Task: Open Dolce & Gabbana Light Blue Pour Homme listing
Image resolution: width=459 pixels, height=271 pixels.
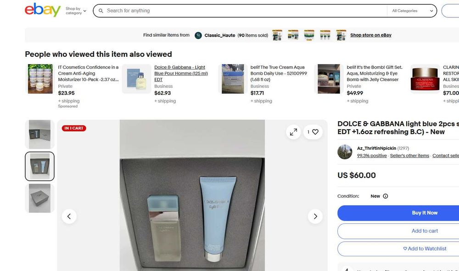Action: point(181,73)
